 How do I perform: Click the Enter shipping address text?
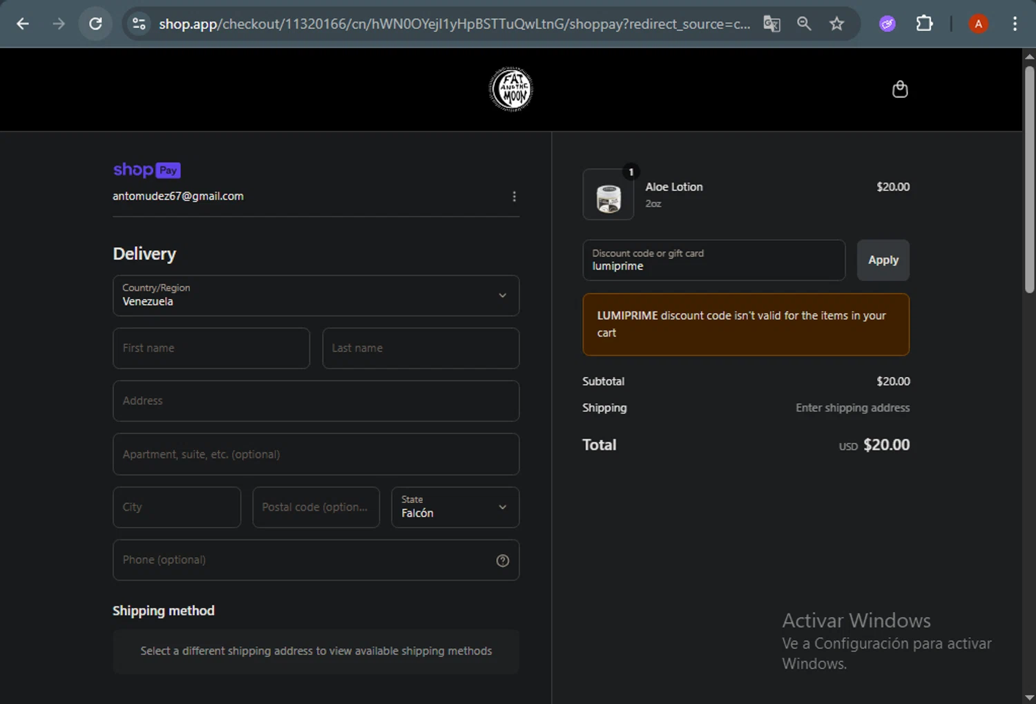[852, 408]
